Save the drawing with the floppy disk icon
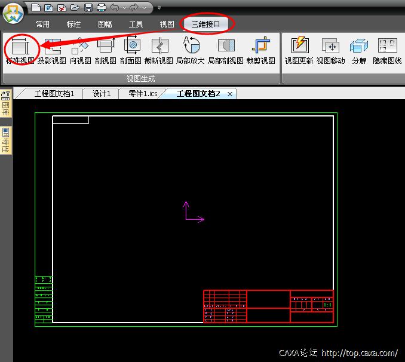The width and height of the screenshot is (405, 362). point(88,8)
